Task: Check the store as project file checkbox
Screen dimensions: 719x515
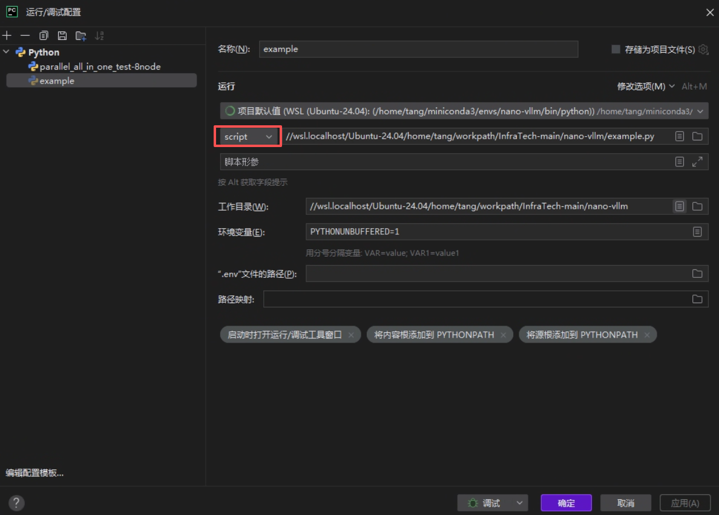Action: click(x=616, y=49)
